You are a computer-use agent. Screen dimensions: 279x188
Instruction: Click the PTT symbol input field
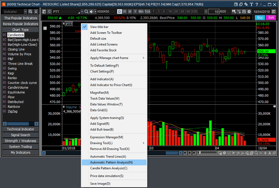[66, 11]
